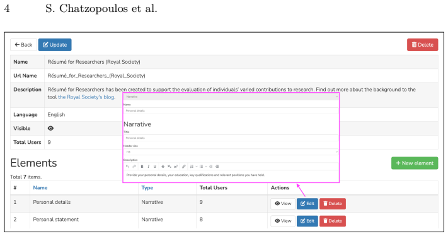448x236 pixels.
Task: Click the green New element button
Action: tap(415, 163)
